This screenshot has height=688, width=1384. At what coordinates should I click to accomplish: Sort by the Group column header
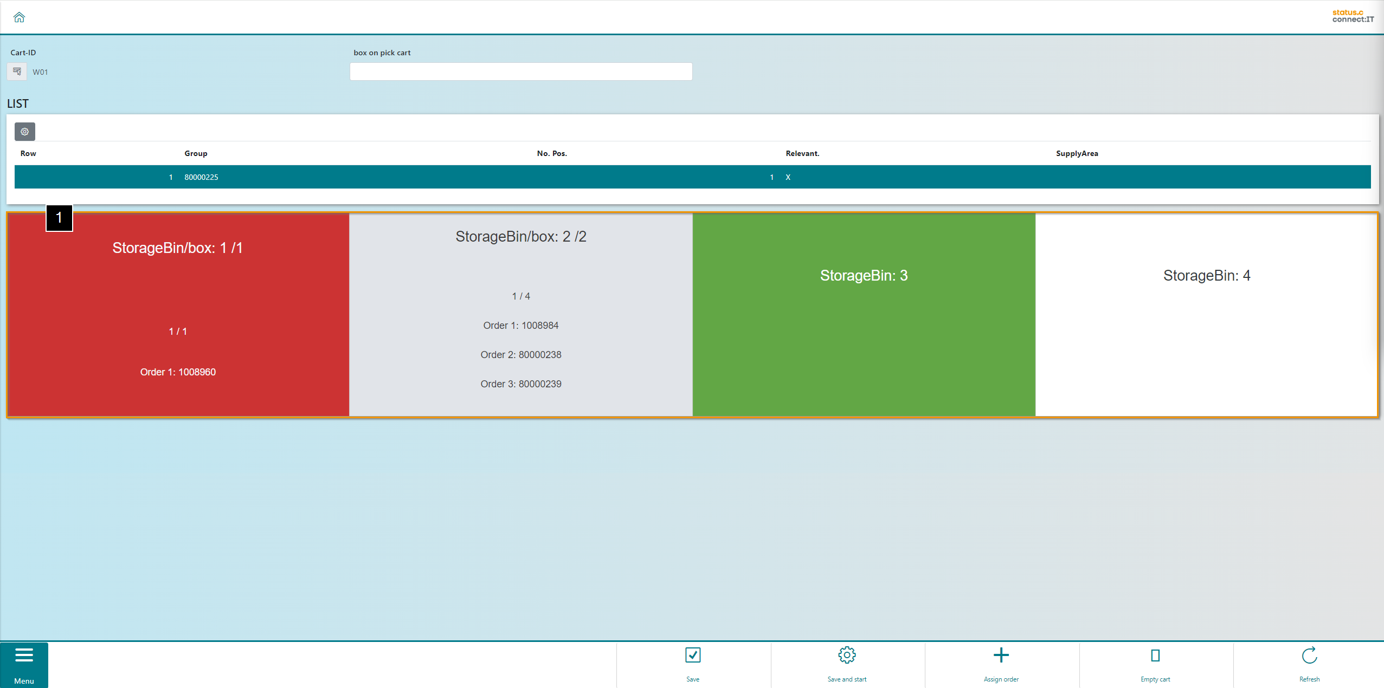click(196, 153)
